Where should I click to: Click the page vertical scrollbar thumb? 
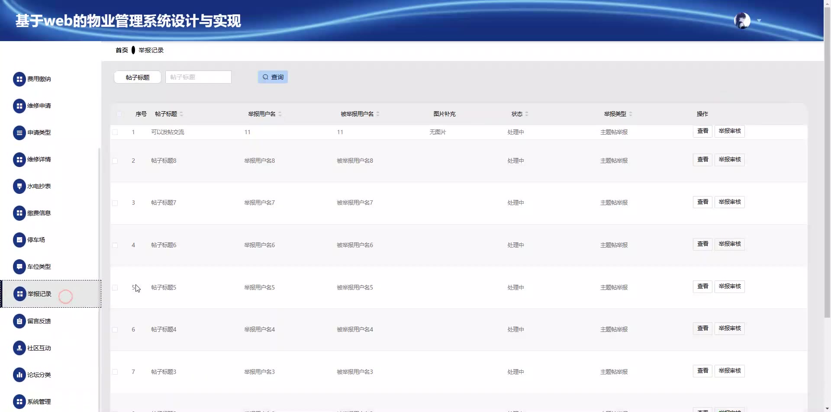pos(827,173)
